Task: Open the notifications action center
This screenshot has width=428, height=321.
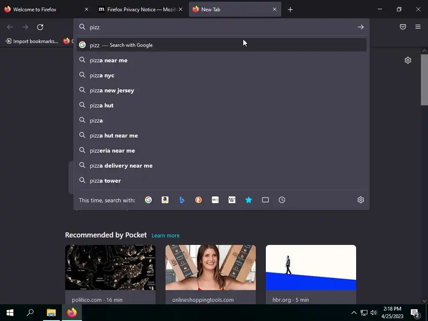Action: (x=415, y=313)
